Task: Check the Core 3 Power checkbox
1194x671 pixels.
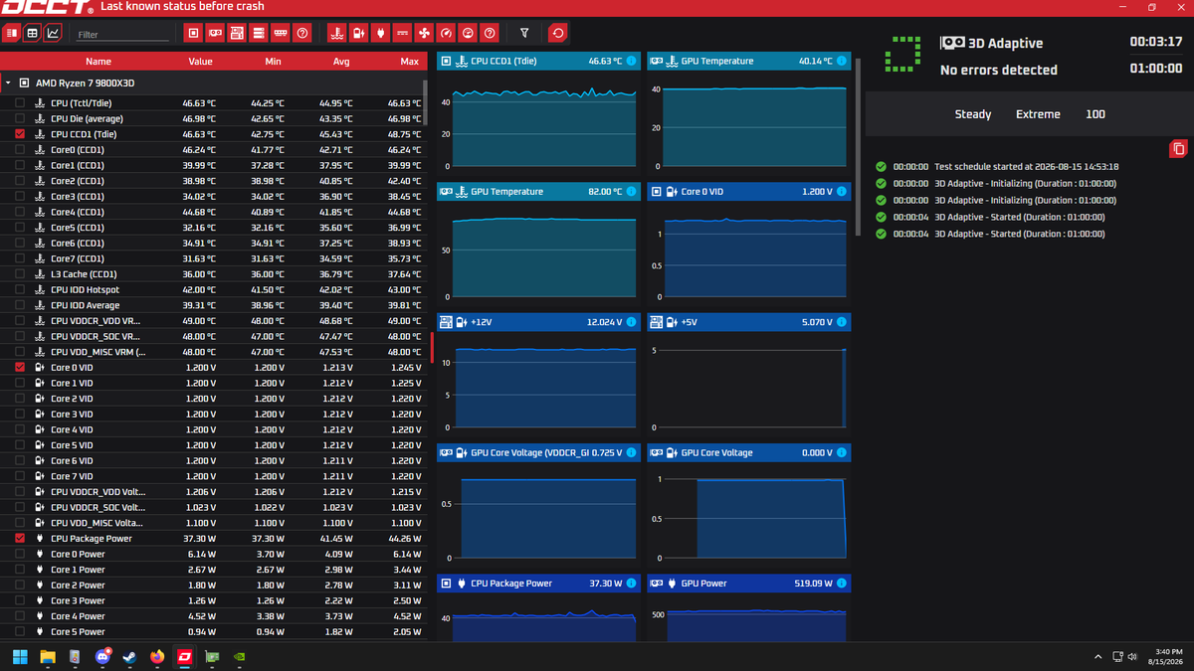Action: pos(21,600)
